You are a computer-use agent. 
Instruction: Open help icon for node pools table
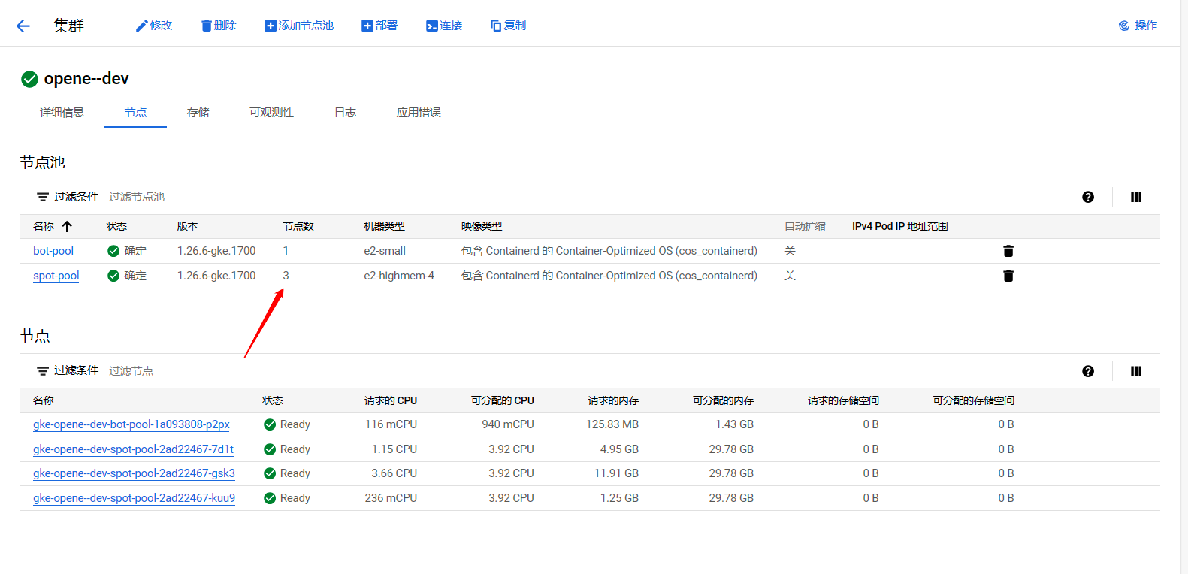(x=1088, y=197)
